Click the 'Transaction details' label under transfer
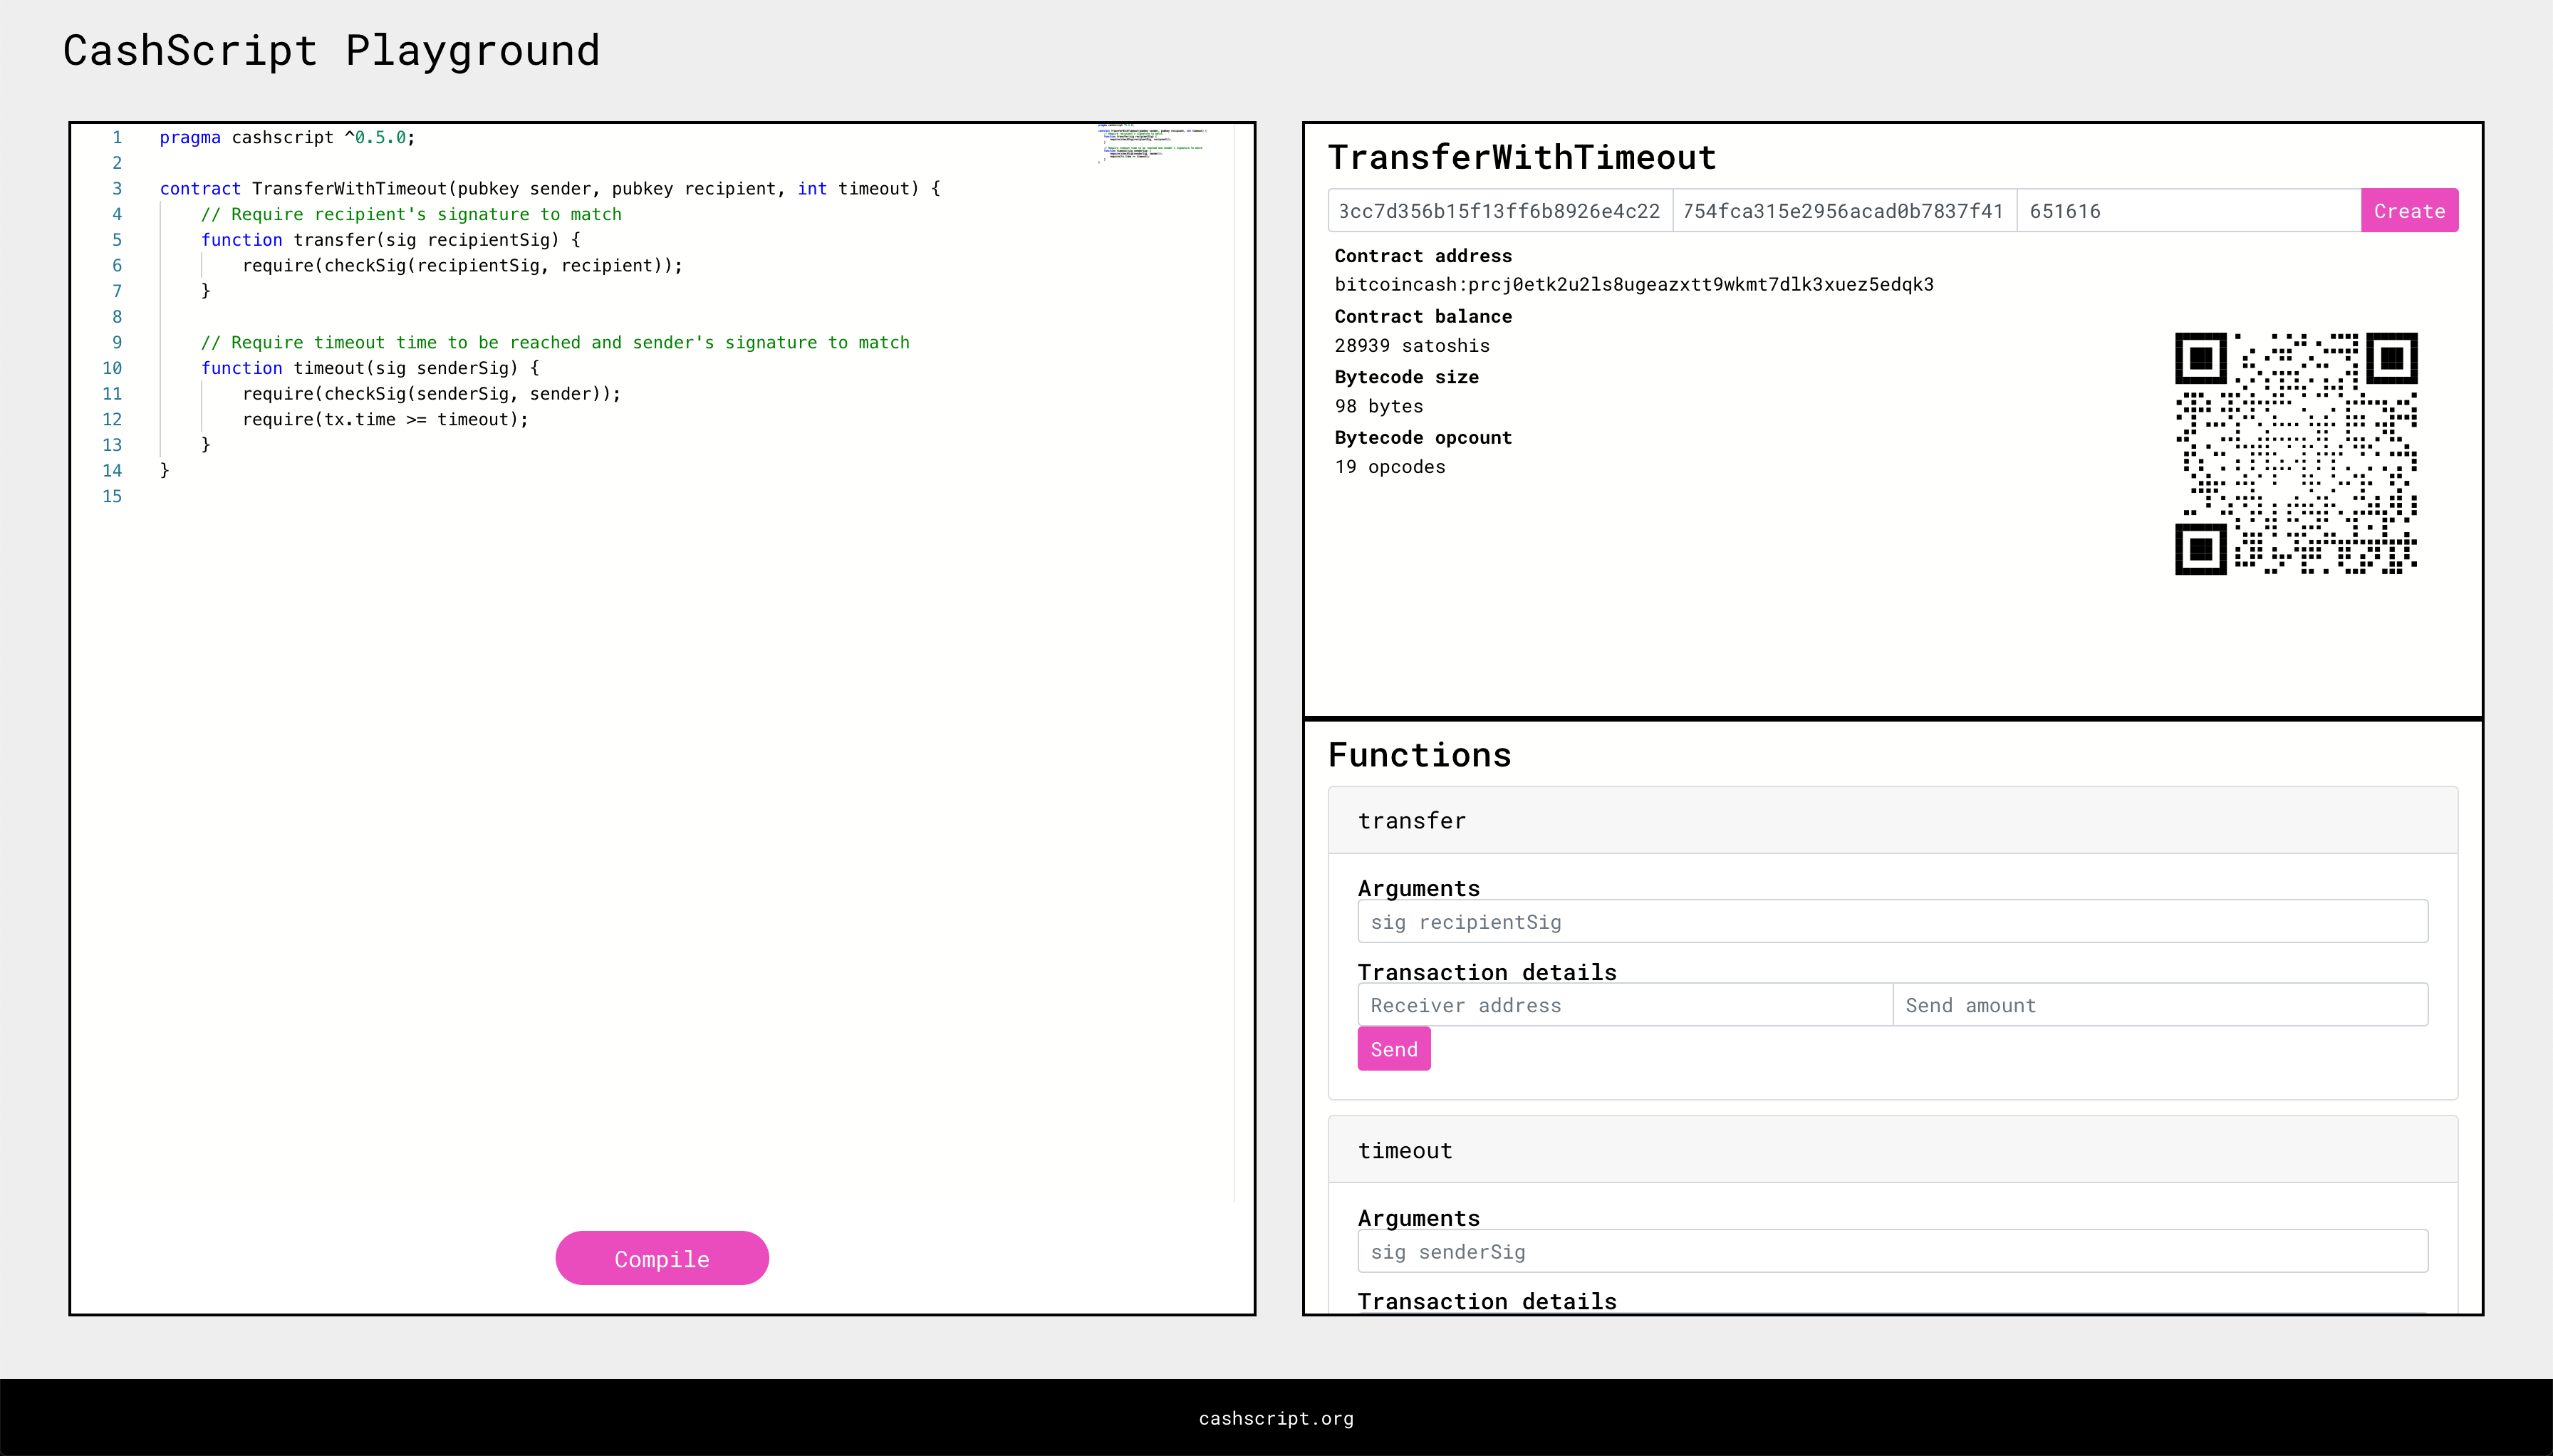The width and height of the screenshot is (2553, 1456). (1487, 972)
